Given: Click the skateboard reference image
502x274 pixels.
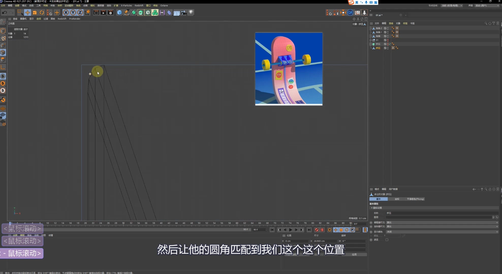Looking at the screenshot, I should (x=289, y=69).
